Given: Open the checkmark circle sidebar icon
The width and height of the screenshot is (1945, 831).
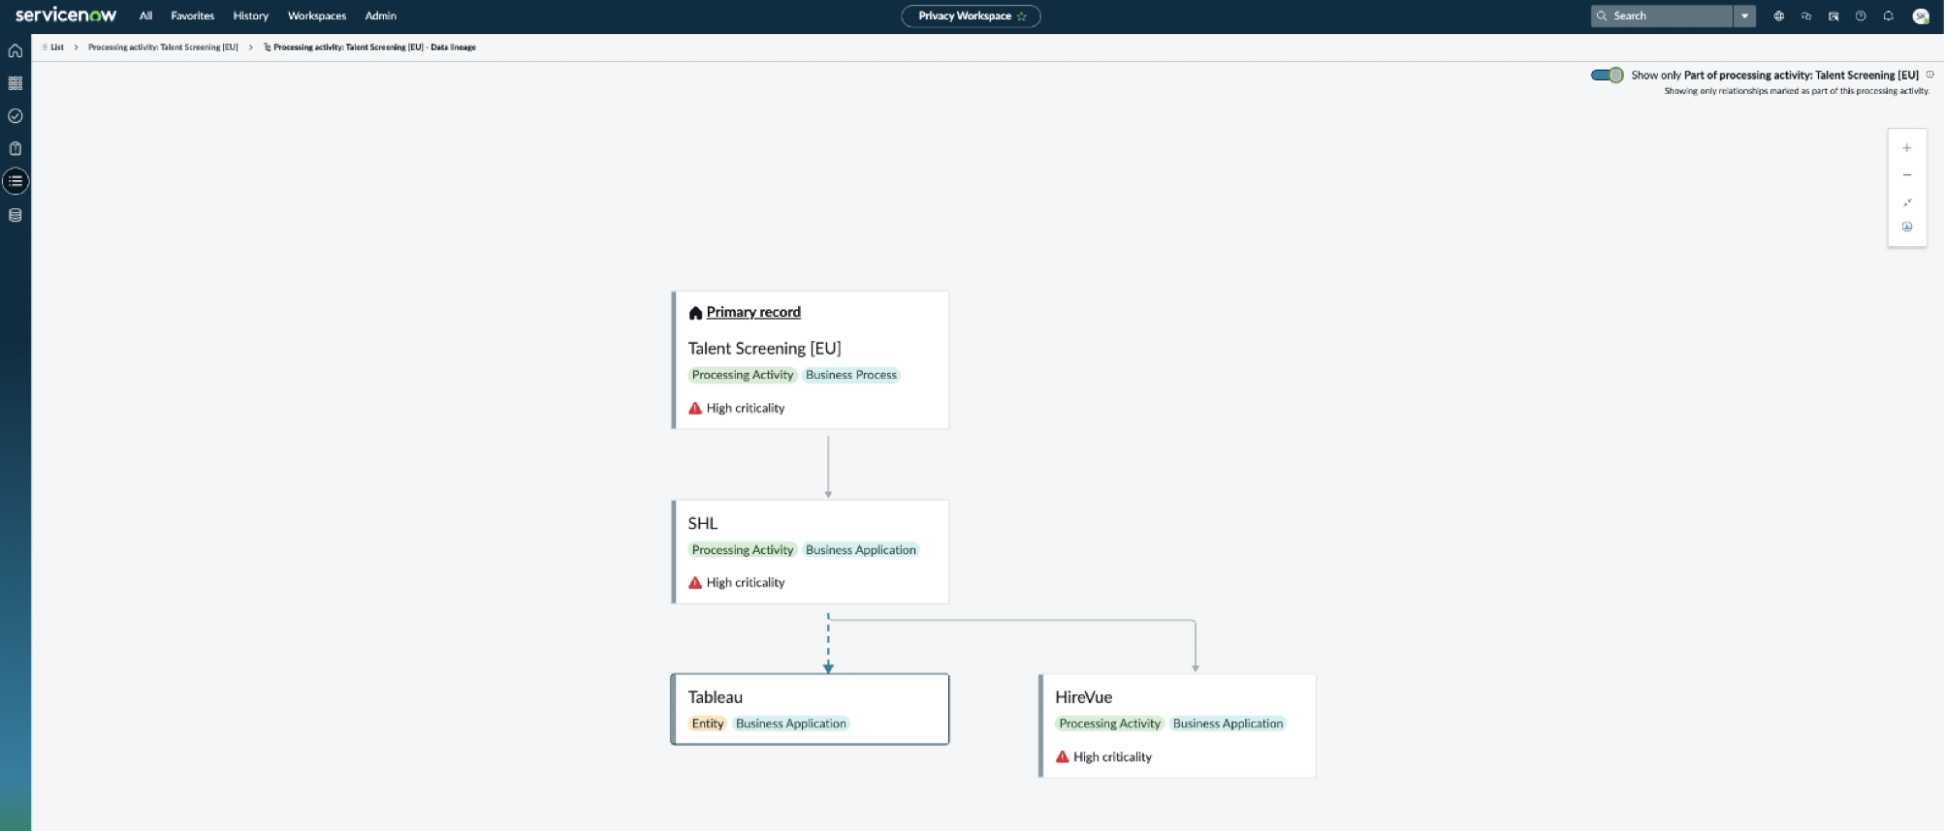Looking at the screenshot, I should (x=16, y=115).
